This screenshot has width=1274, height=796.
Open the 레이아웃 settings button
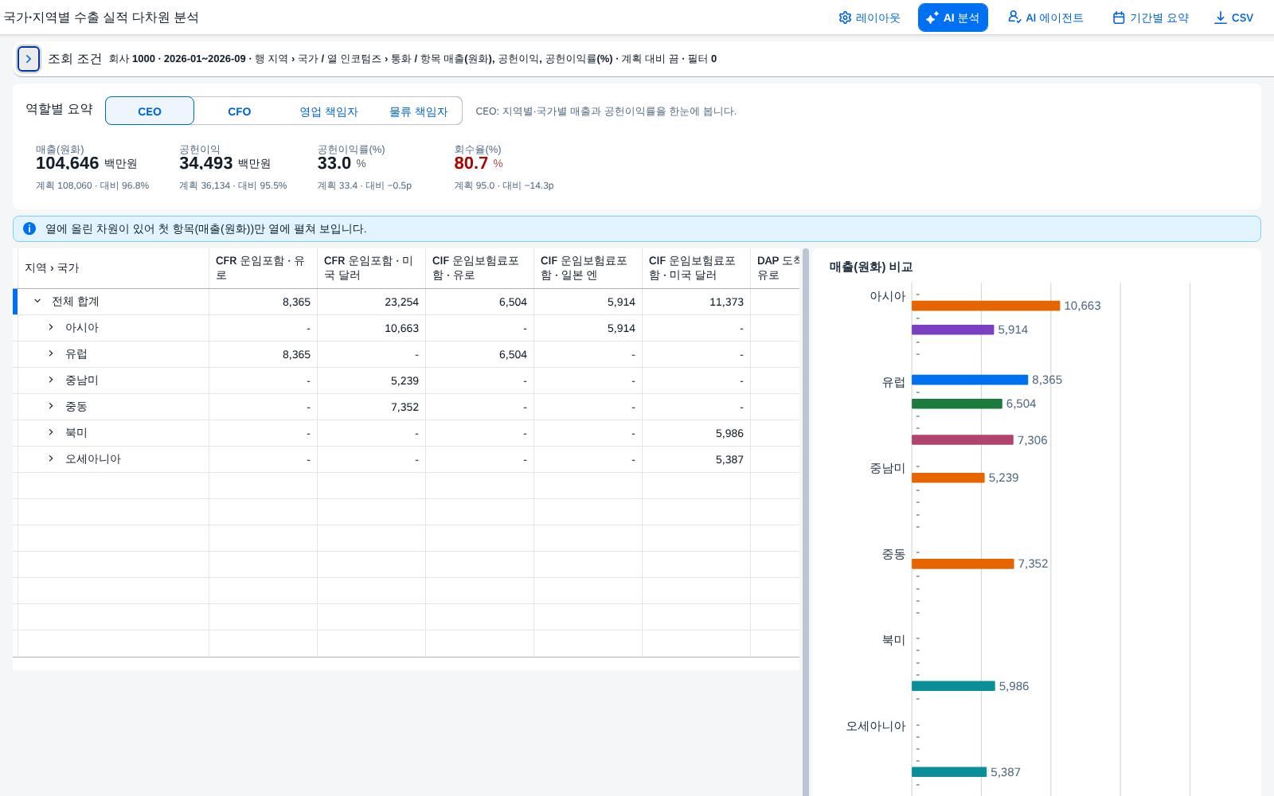[870, 18]
